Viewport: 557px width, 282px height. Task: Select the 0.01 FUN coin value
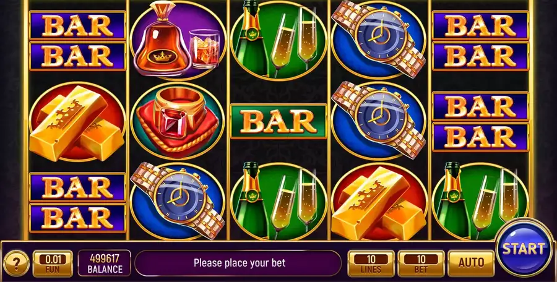click(53, 263)
